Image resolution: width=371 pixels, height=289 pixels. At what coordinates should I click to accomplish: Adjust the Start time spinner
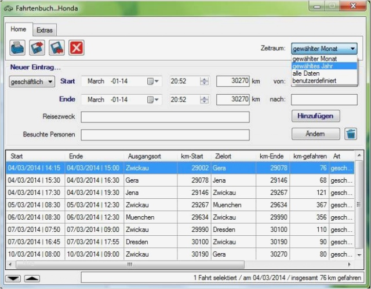click(204, 81)
